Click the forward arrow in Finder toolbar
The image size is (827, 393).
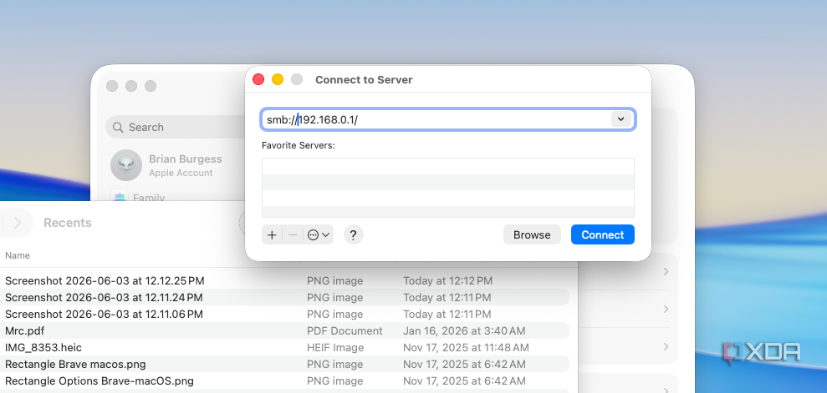18,223
